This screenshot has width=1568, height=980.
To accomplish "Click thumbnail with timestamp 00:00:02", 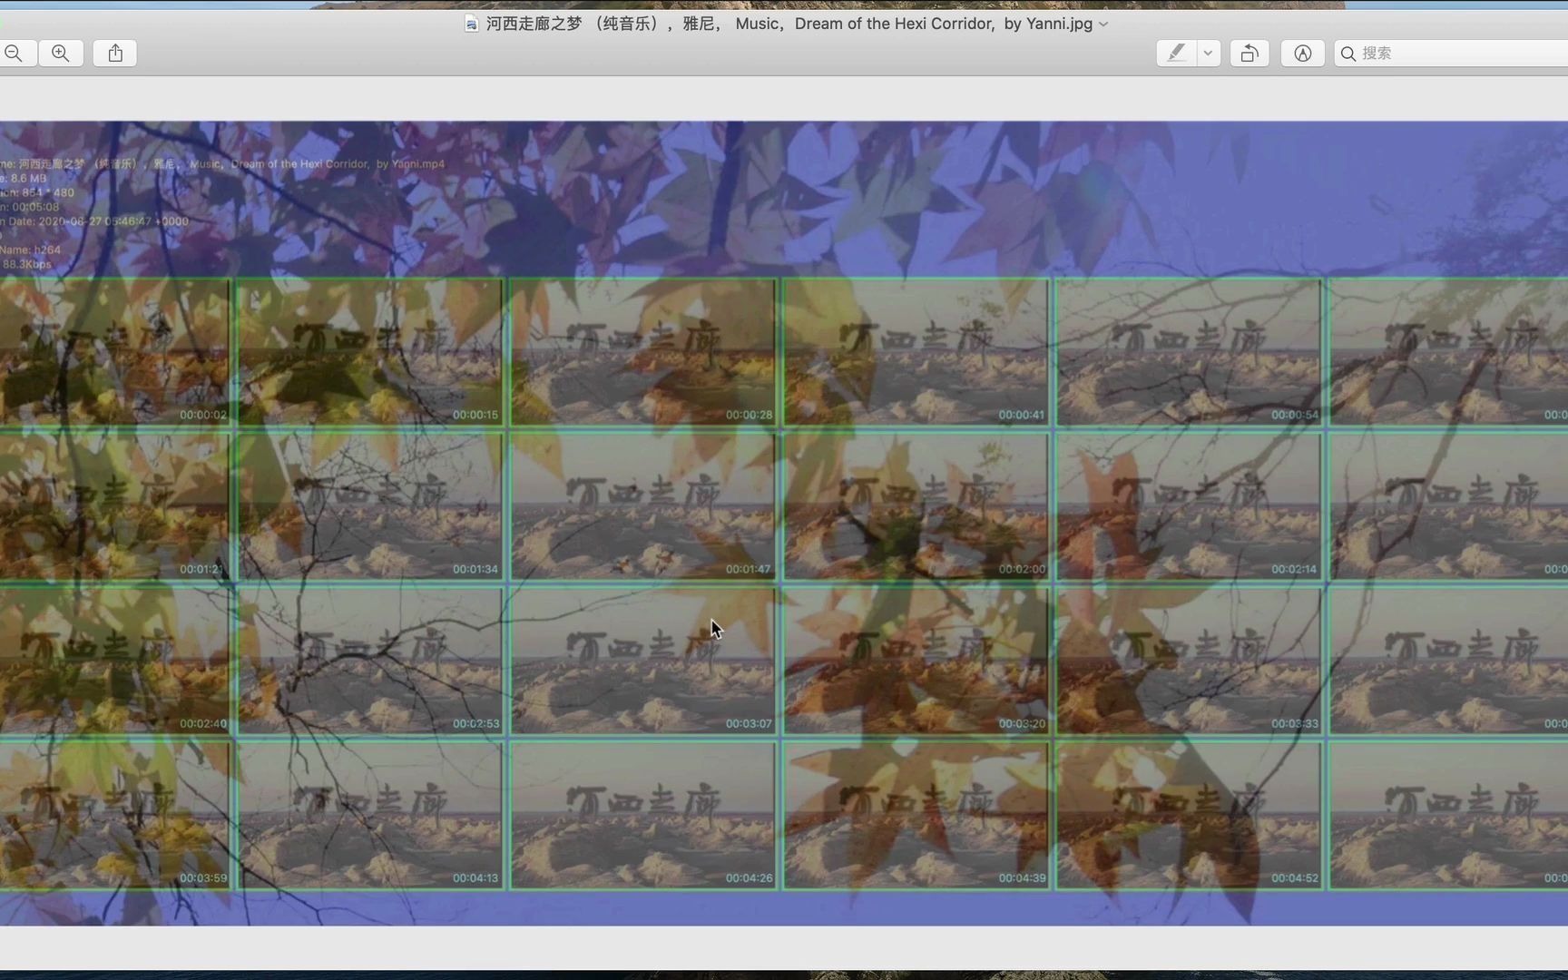I will tap(114, 352).
